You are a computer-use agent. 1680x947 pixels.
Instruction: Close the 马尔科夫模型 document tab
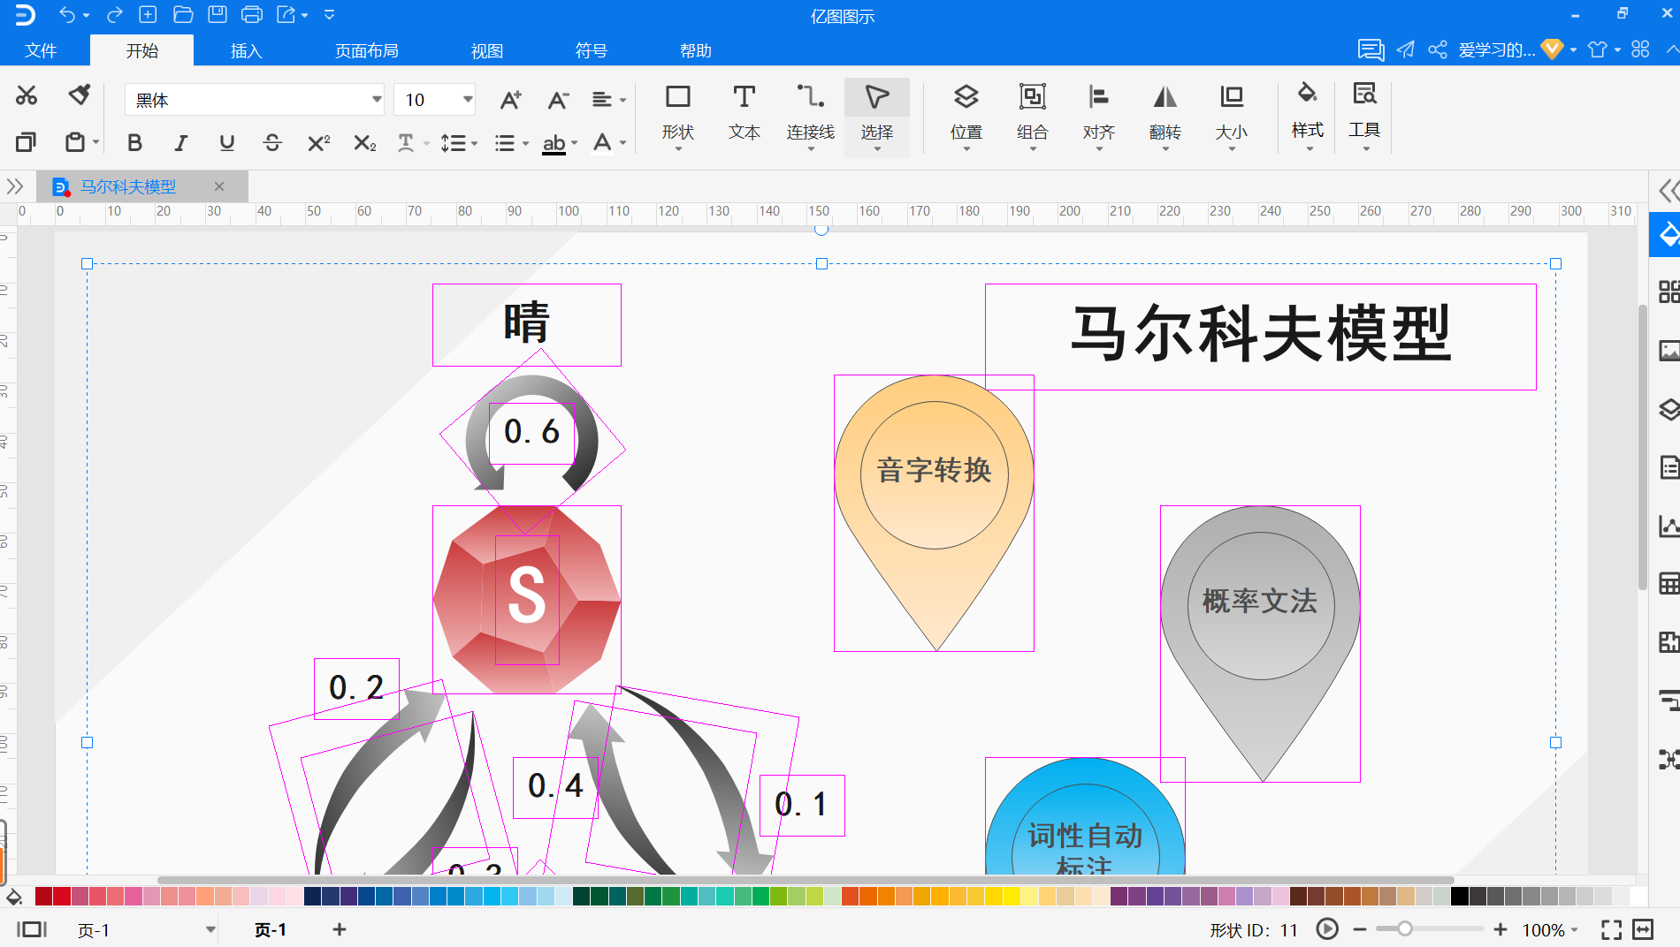pos(219,186)
